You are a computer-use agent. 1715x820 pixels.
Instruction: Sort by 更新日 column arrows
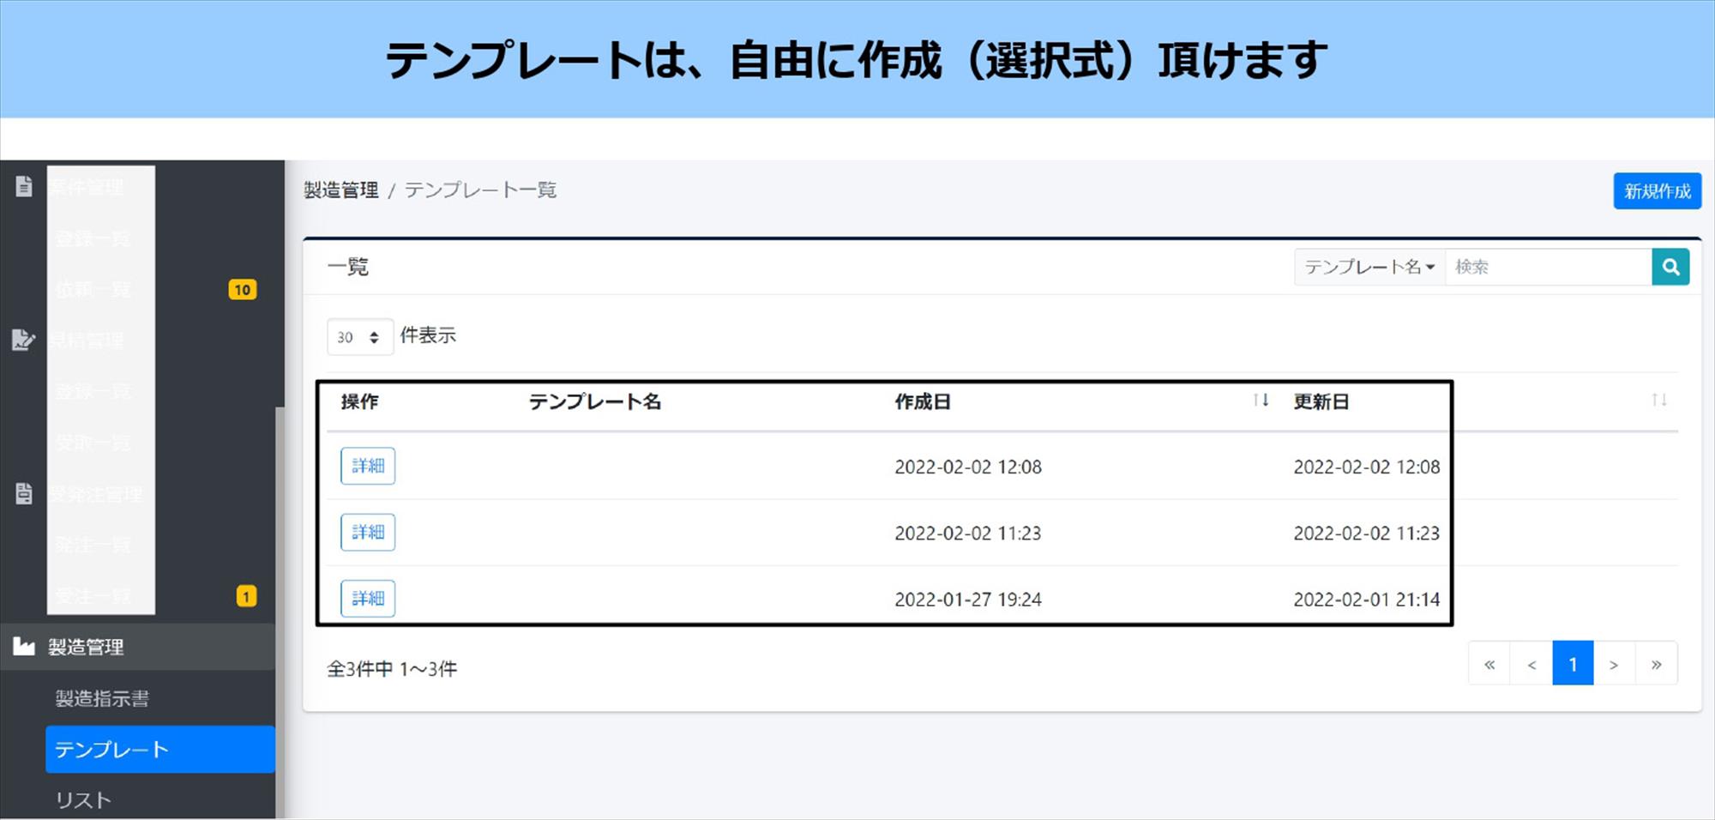(1659, 400)
